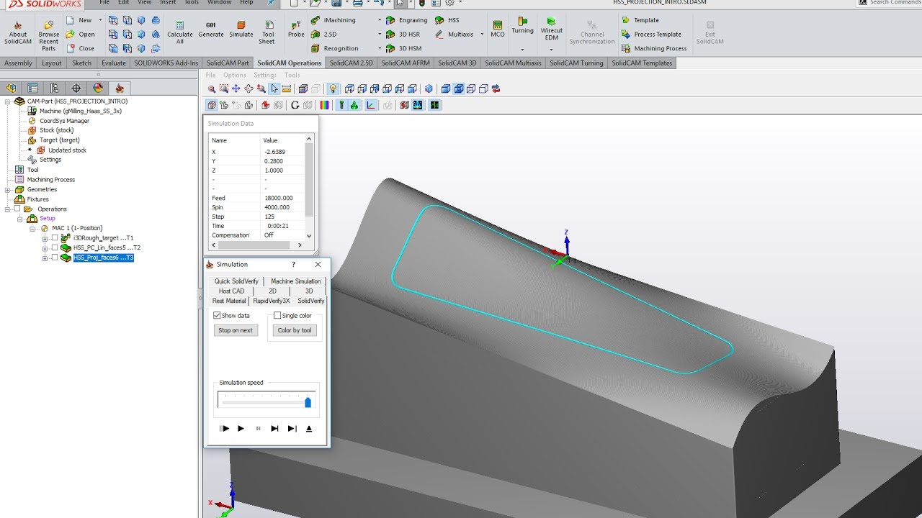
Task: Click the Engraving operation button
Action: click(x=407, y=20)
